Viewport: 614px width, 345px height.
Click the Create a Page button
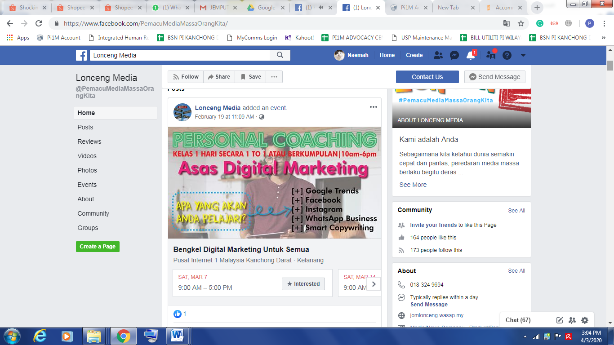click(98, 246)
